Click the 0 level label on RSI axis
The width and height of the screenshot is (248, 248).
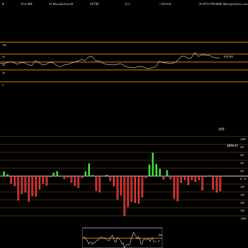[2, 85]
